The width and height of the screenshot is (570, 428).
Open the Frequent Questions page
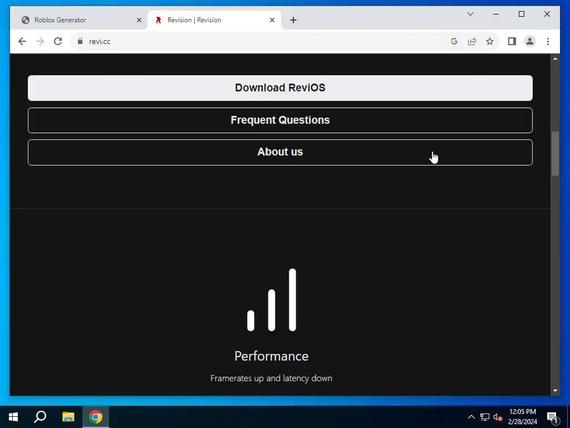pos(281,120)
